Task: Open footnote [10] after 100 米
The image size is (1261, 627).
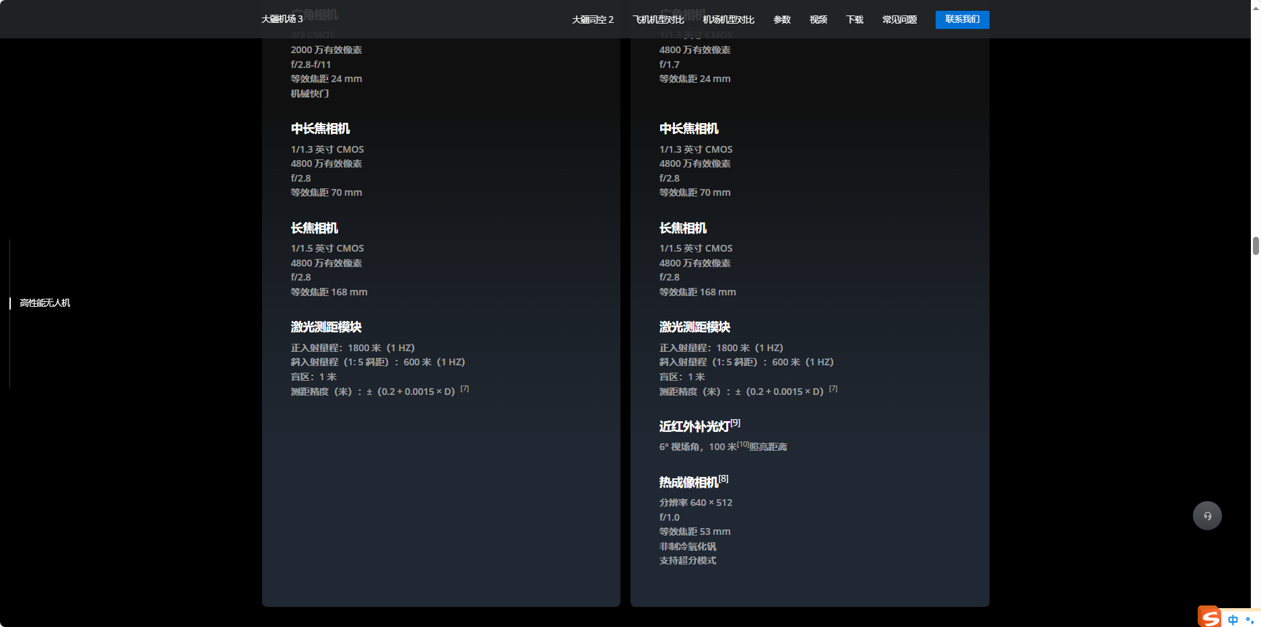Action: pyautogui.click(x=743, y=444)
